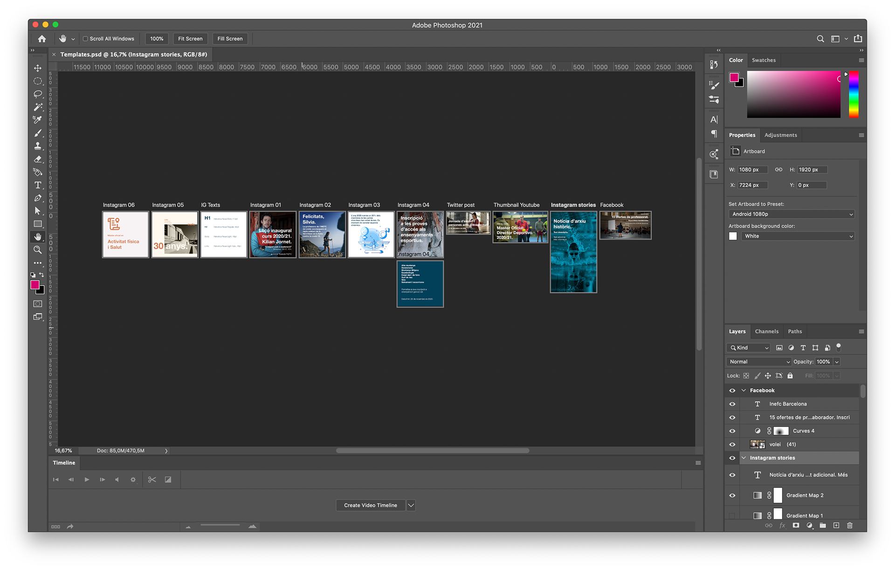The height and width of the screenshot is (569, 895).
Task: Collapse the Facebook layer group
Action: click(x=744, y=390)
